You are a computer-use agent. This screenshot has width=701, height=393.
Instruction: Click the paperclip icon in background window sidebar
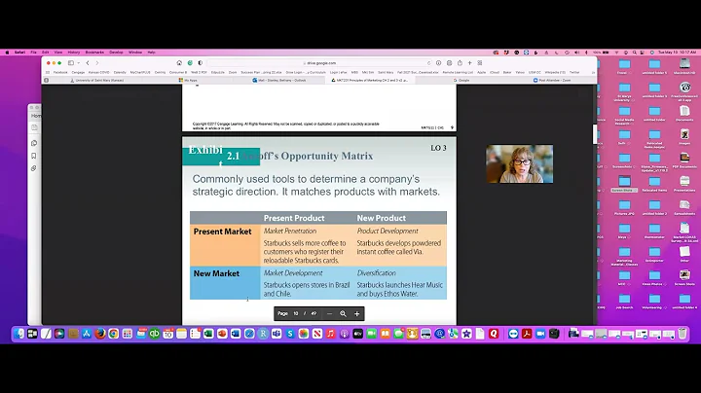34,169
